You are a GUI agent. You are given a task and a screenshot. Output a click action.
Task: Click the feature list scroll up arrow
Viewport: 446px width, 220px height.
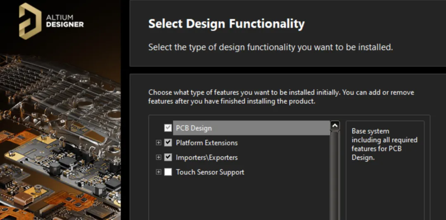coord(335,126)
